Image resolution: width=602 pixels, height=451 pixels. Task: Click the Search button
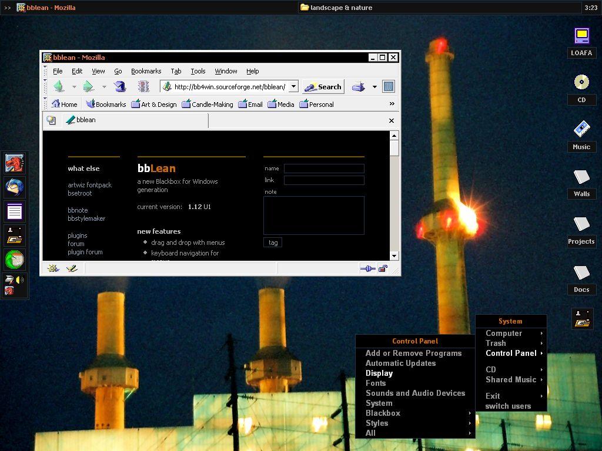[323, 87]
